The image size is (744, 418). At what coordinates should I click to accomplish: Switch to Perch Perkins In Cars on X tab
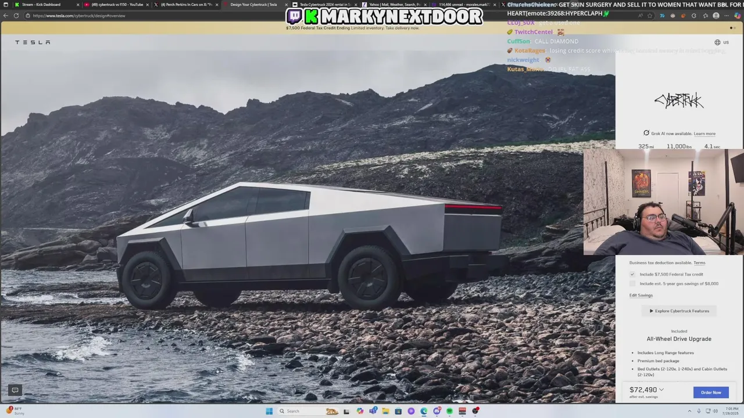point(186,5)
